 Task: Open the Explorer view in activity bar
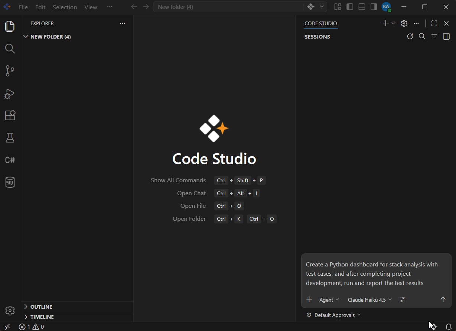10,26
